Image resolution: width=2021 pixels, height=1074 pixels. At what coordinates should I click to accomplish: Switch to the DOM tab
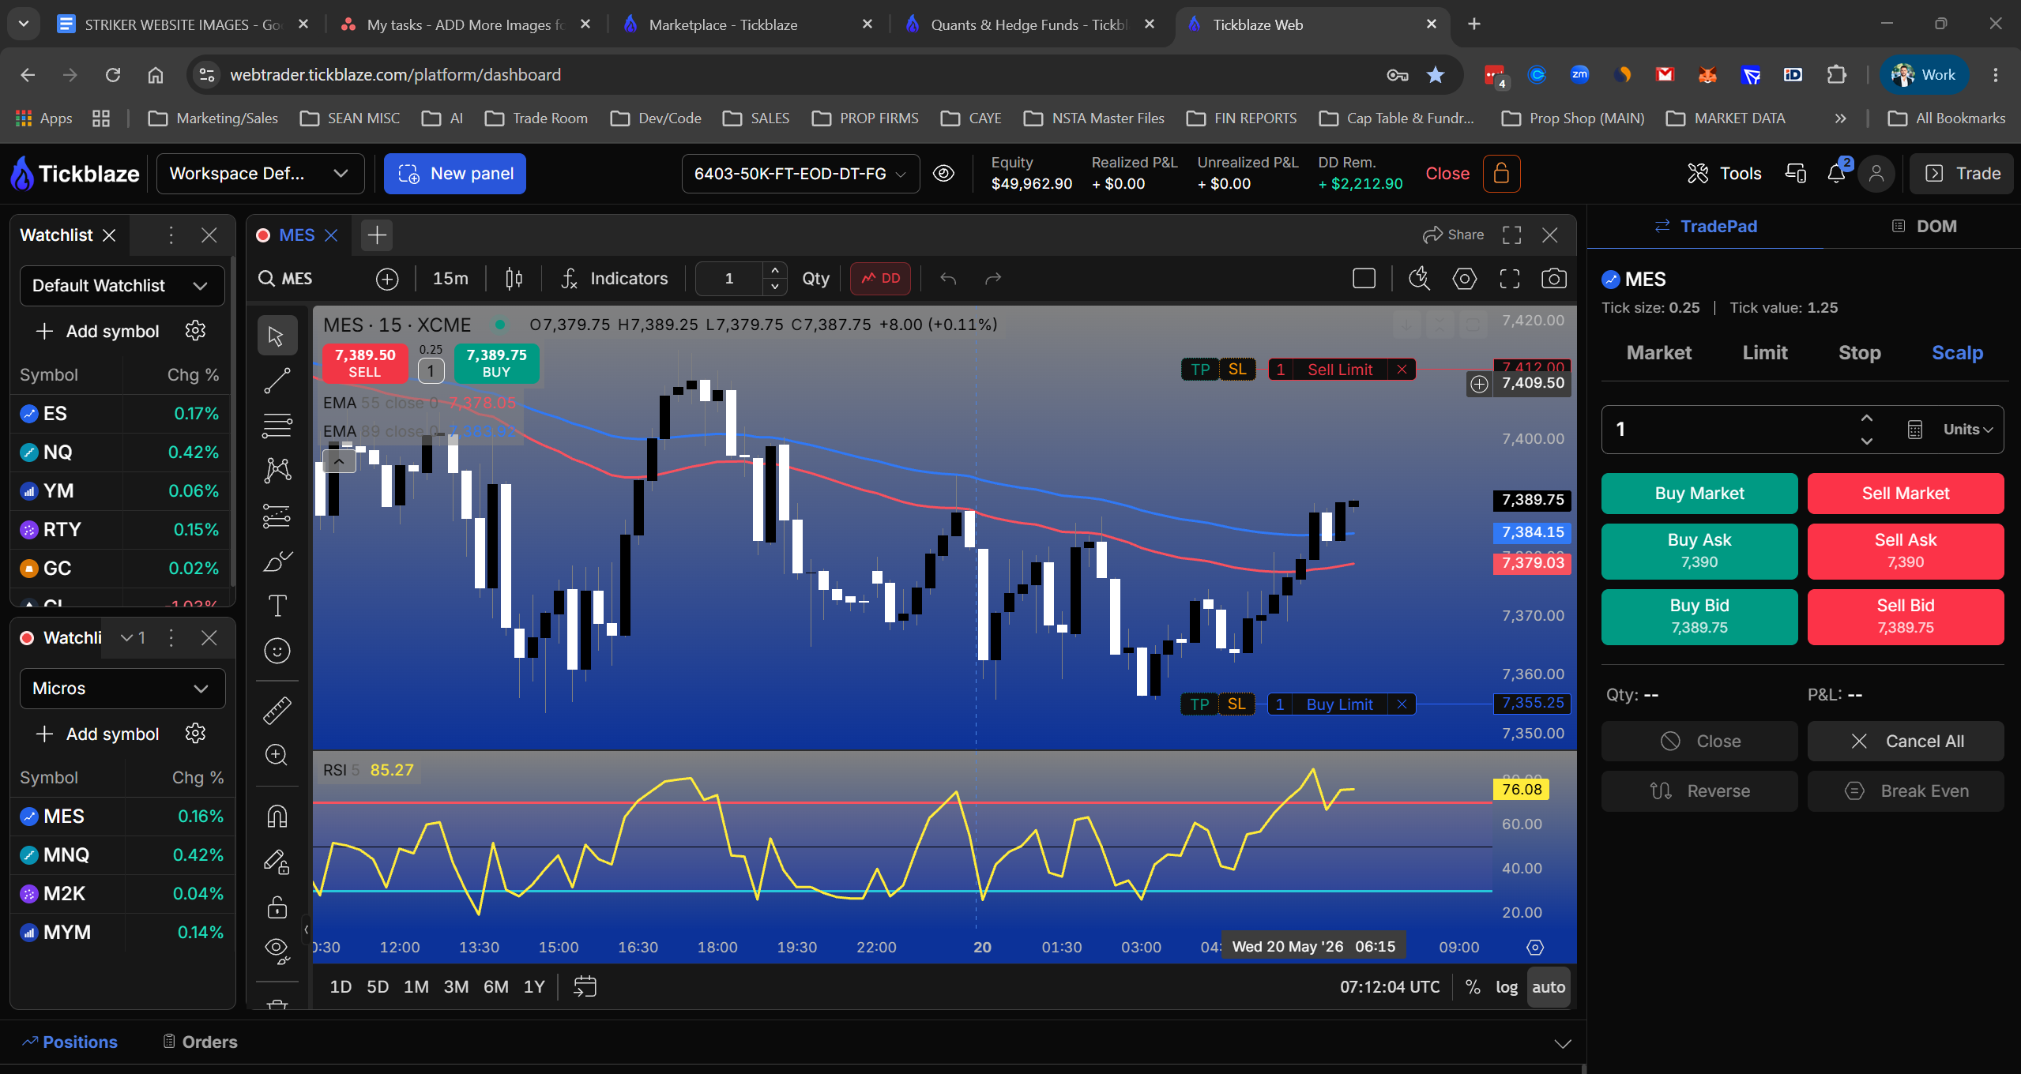pos(1923,227)
